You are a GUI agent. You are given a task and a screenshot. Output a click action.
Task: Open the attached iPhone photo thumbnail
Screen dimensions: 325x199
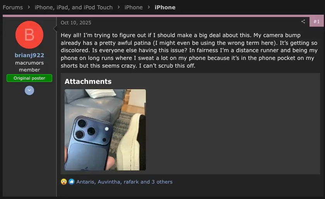point(105,130)
